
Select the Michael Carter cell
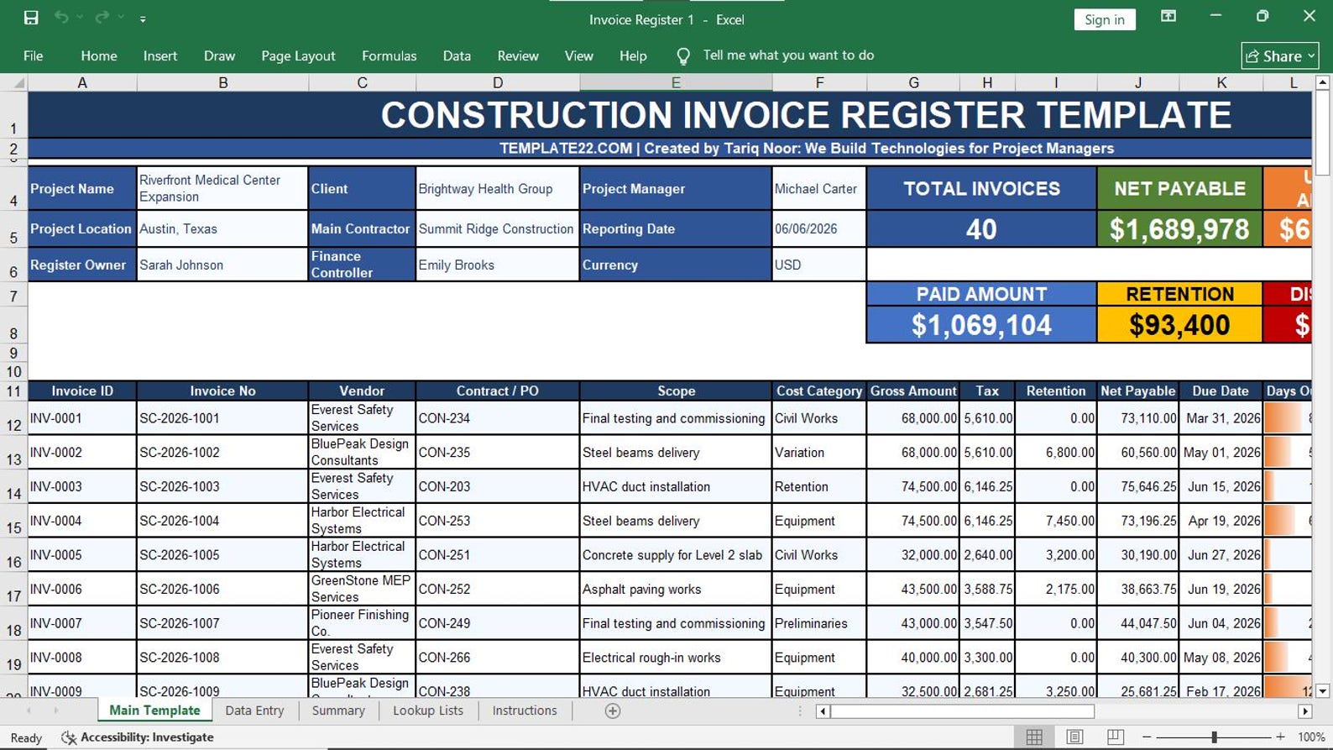pyautogui.click(x=819, y=188)
